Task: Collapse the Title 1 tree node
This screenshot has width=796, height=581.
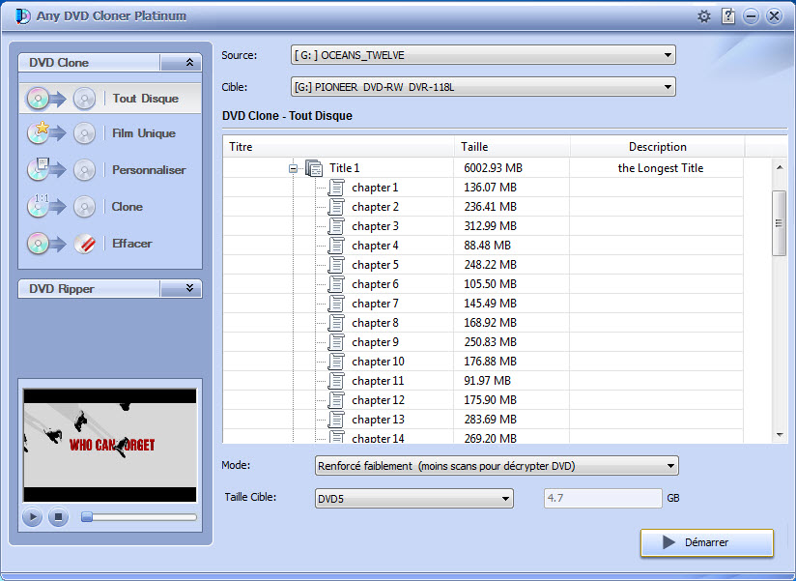Action: 293,168
